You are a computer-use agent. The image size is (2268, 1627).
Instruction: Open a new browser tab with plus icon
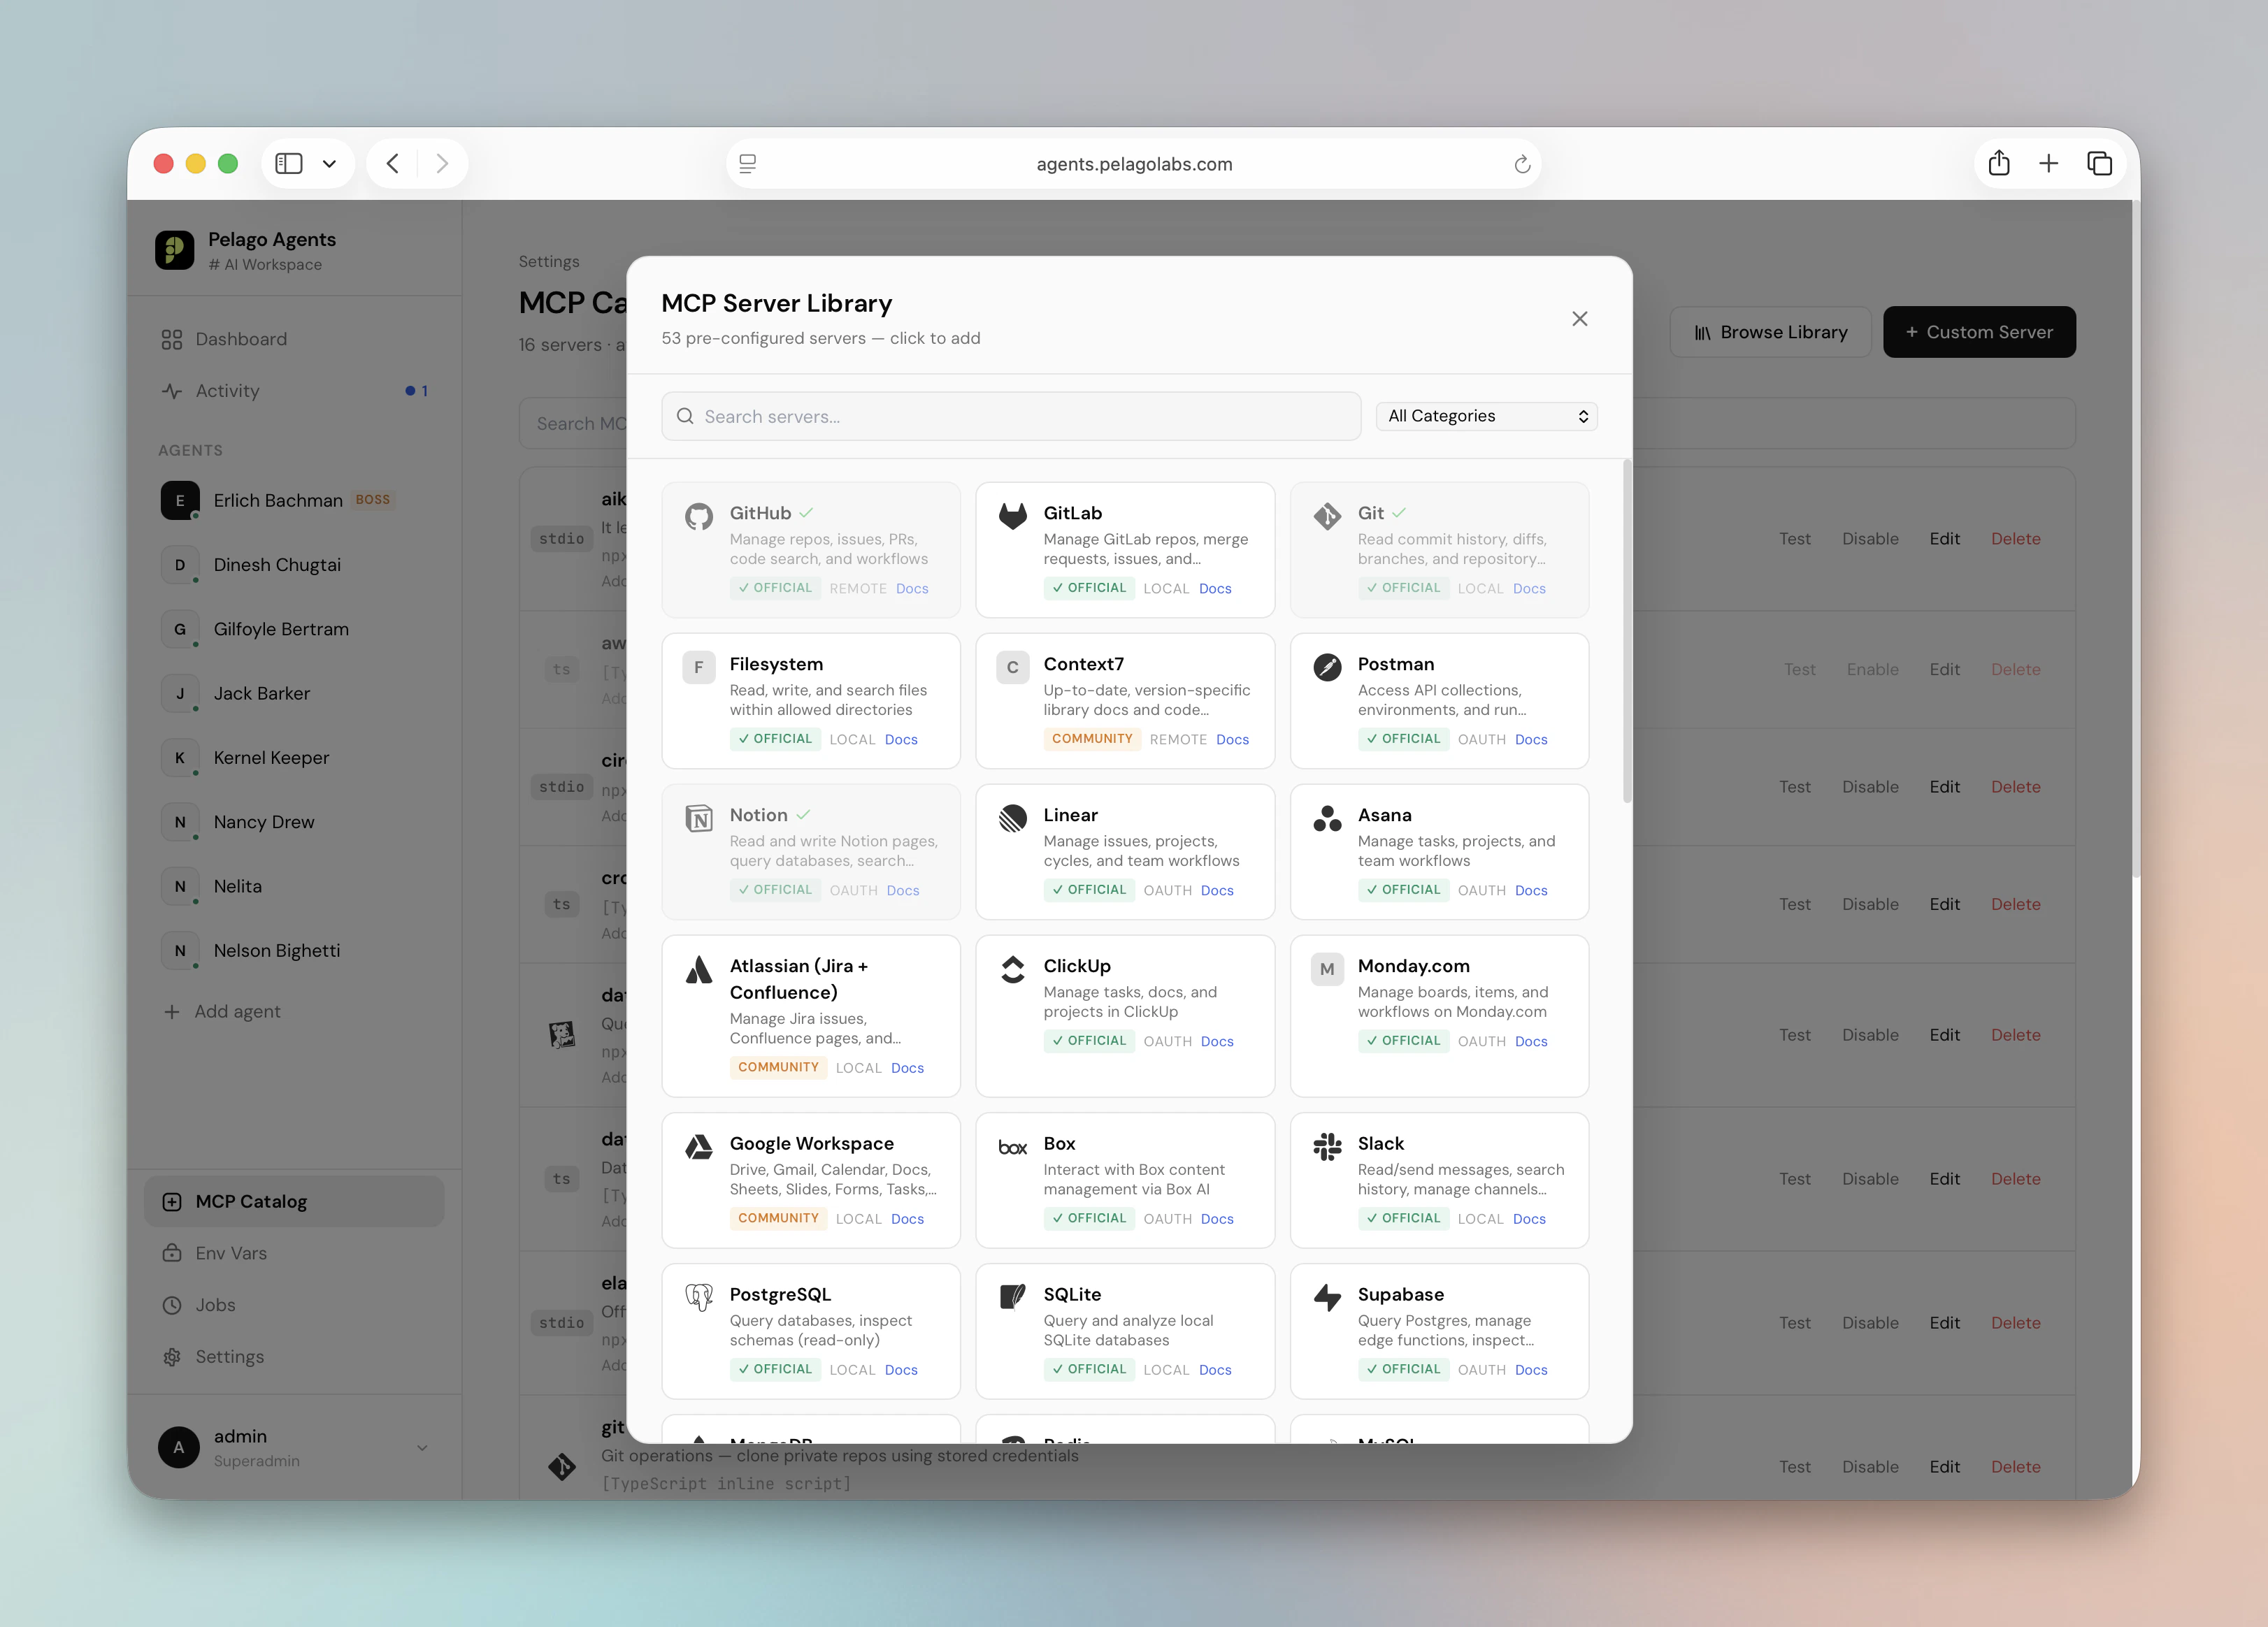pyautogui.click(x=2048, y=164)
